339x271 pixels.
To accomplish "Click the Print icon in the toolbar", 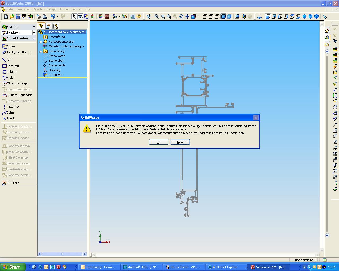I will click(38, 16).
